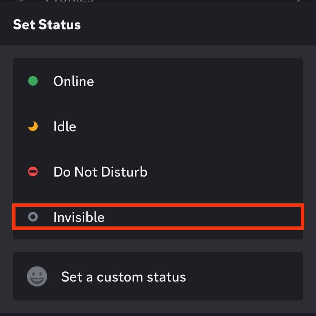Click empty area right of Do Not Disturb

coord(228,172)
